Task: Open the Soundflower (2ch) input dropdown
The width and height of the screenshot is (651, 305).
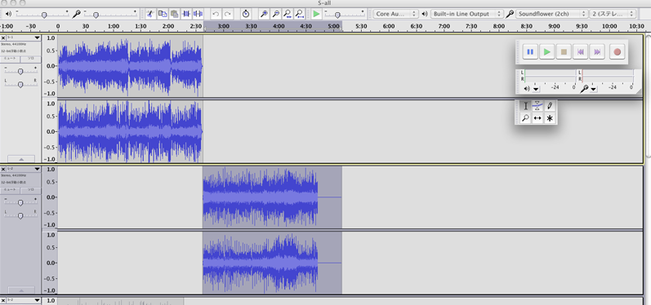Action: pyautogui.click(x=552, y=14)
